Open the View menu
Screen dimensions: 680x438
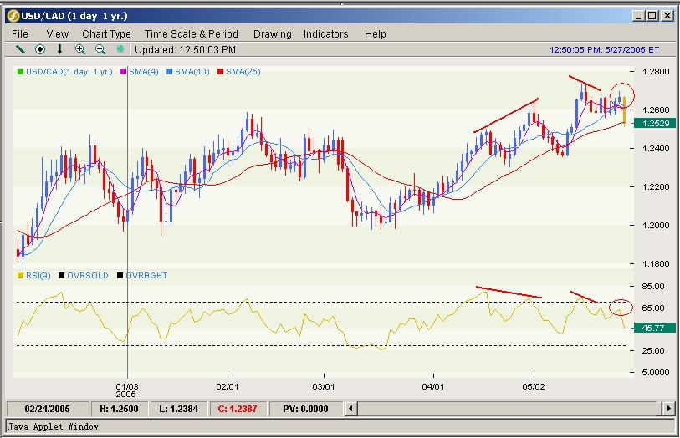click(57, 33)
